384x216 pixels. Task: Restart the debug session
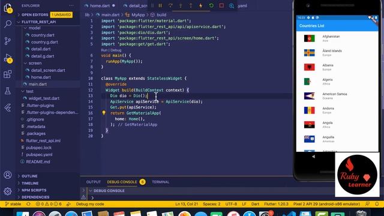(x=211, y=5)
